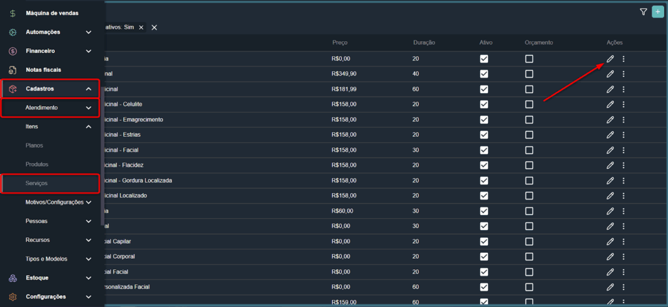Sort by the Preço column header

coord(340,42)
